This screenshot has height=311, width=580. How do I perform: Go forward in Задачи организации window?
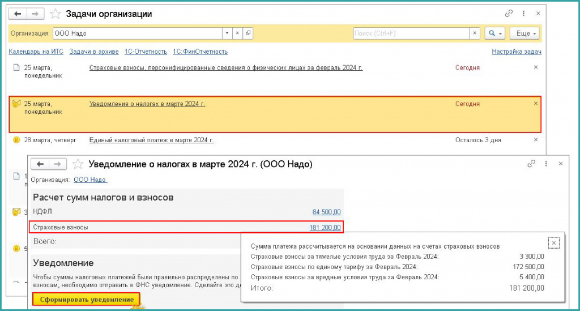coord(35,14)
